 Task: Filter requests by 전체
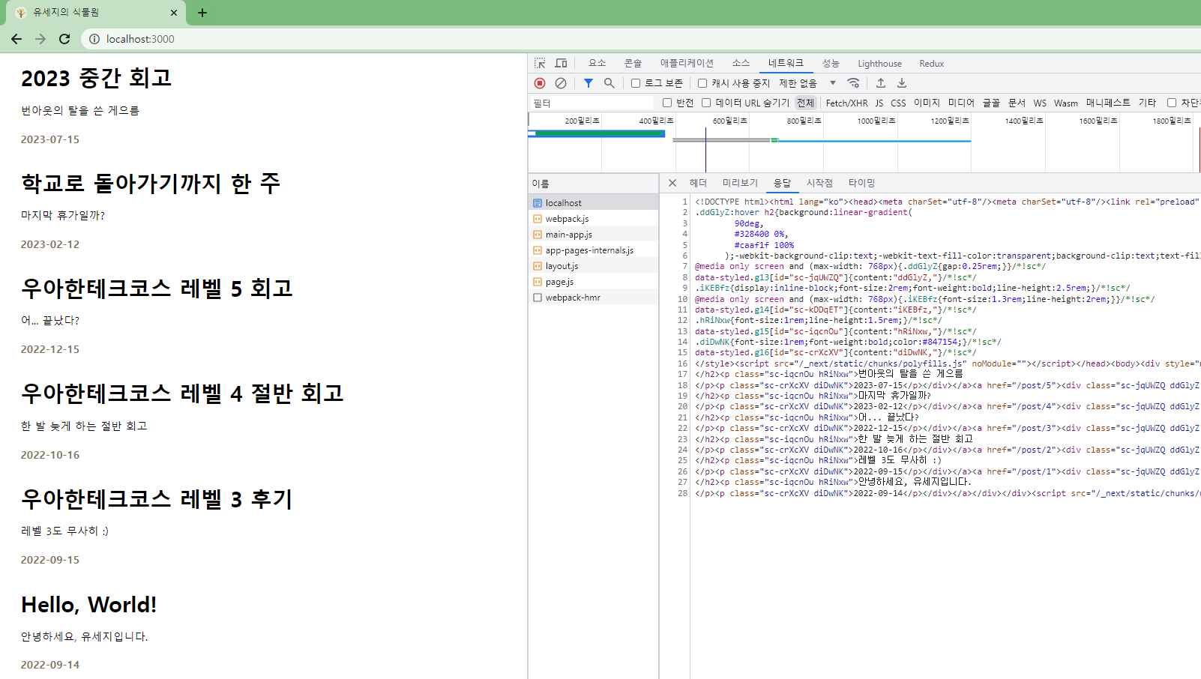coord(805,103)
